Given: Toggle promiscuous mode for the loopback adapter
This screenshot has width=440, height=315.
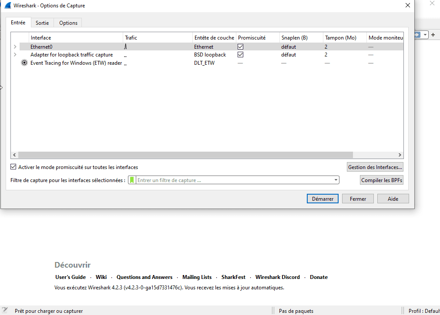Looking at the screenshot, I should [x=241, y=54].
